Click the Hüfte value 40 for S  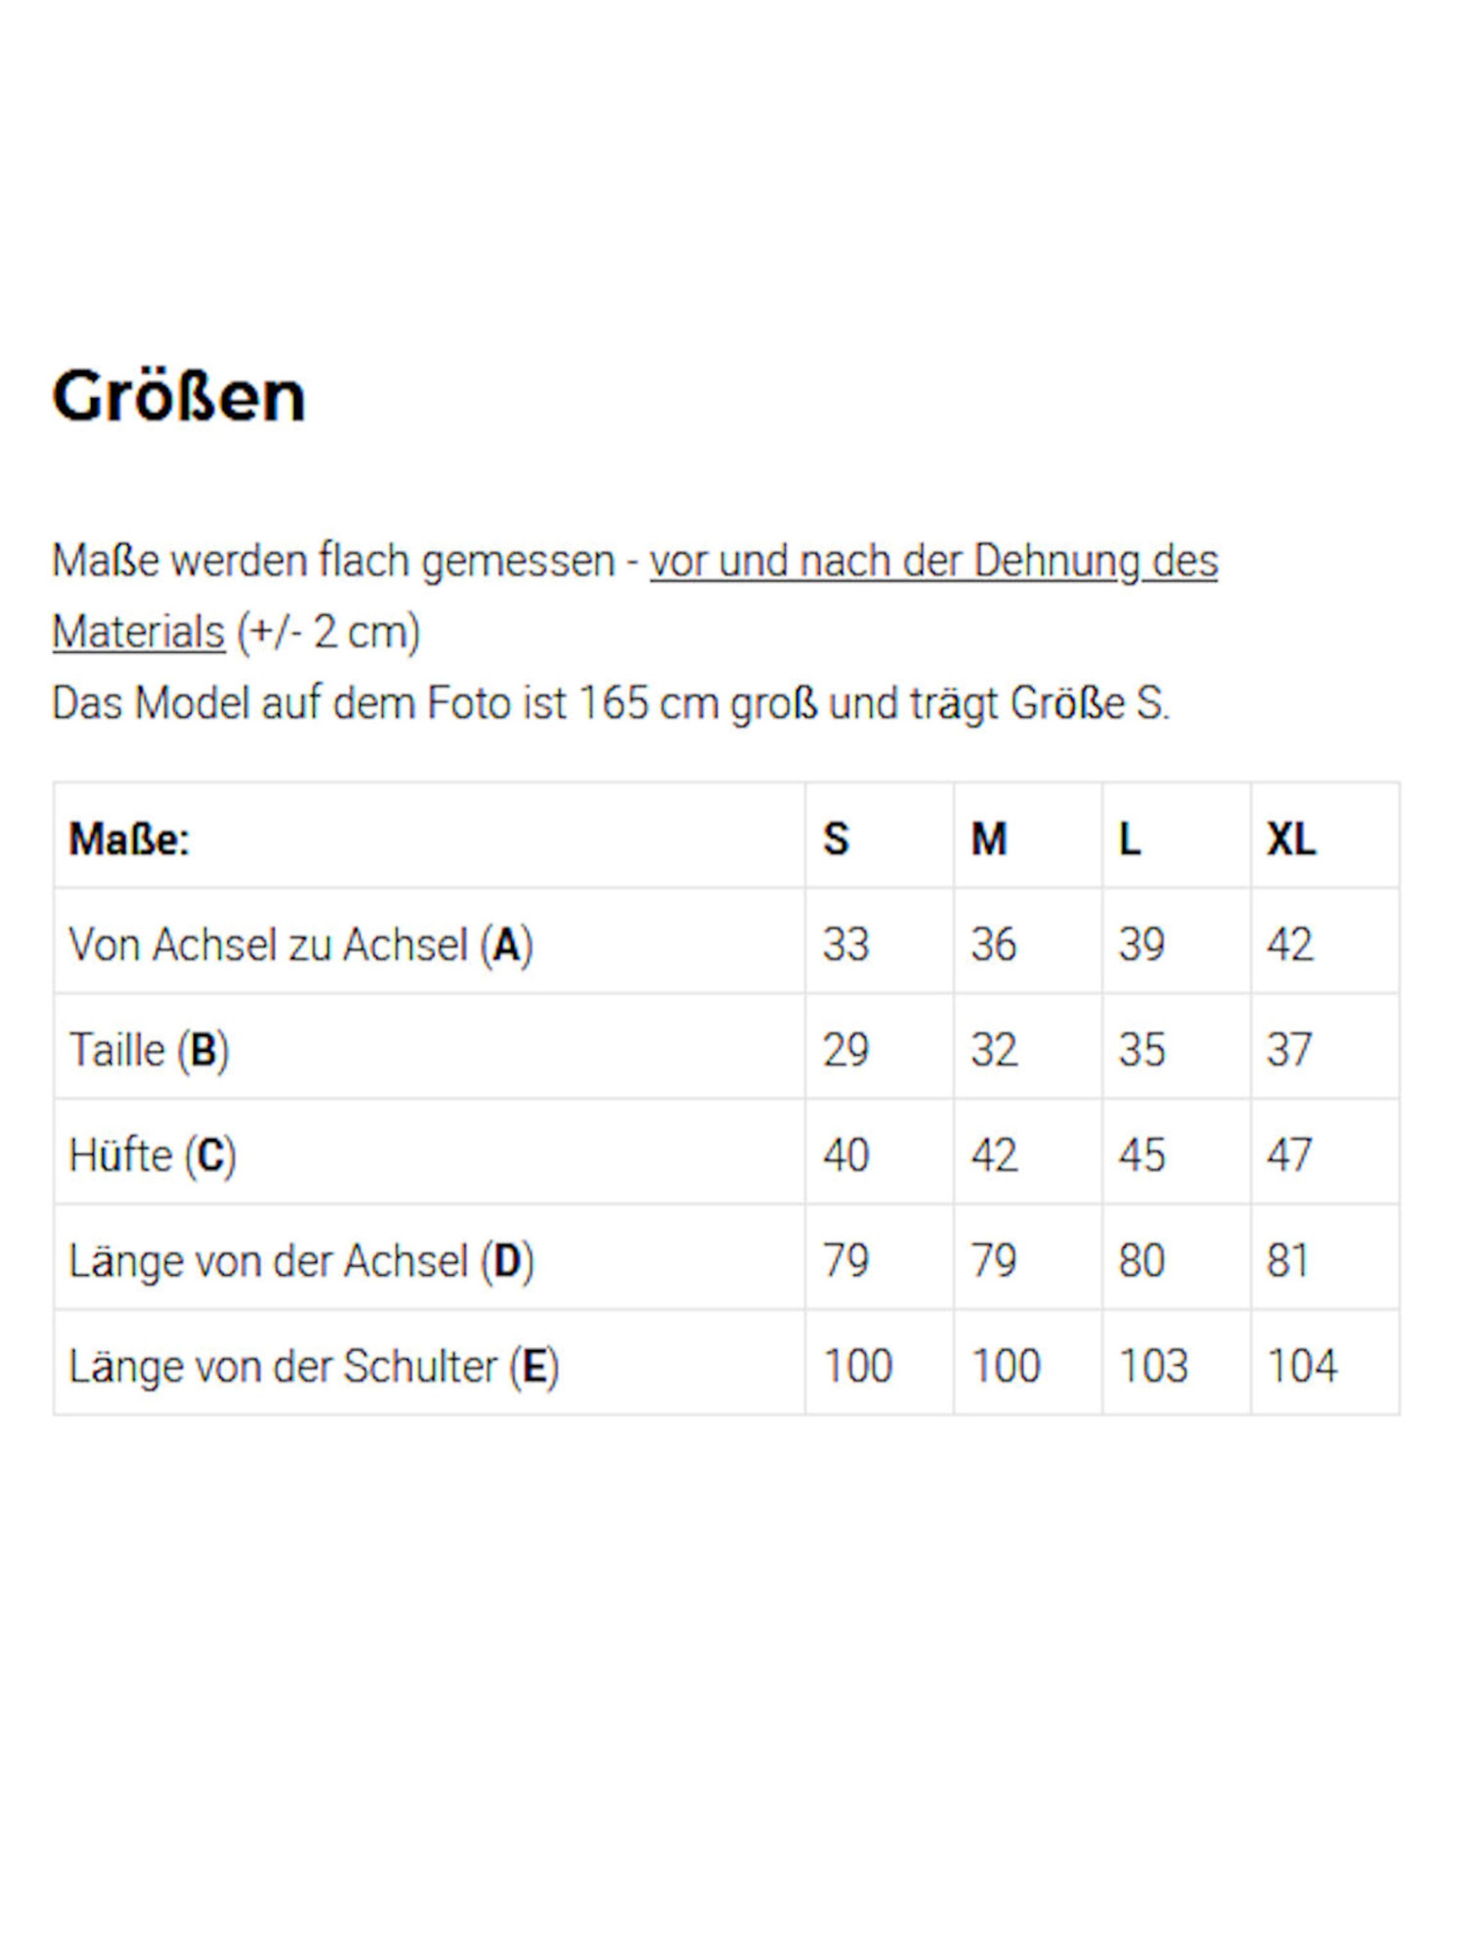click(x=845, y=1154)
